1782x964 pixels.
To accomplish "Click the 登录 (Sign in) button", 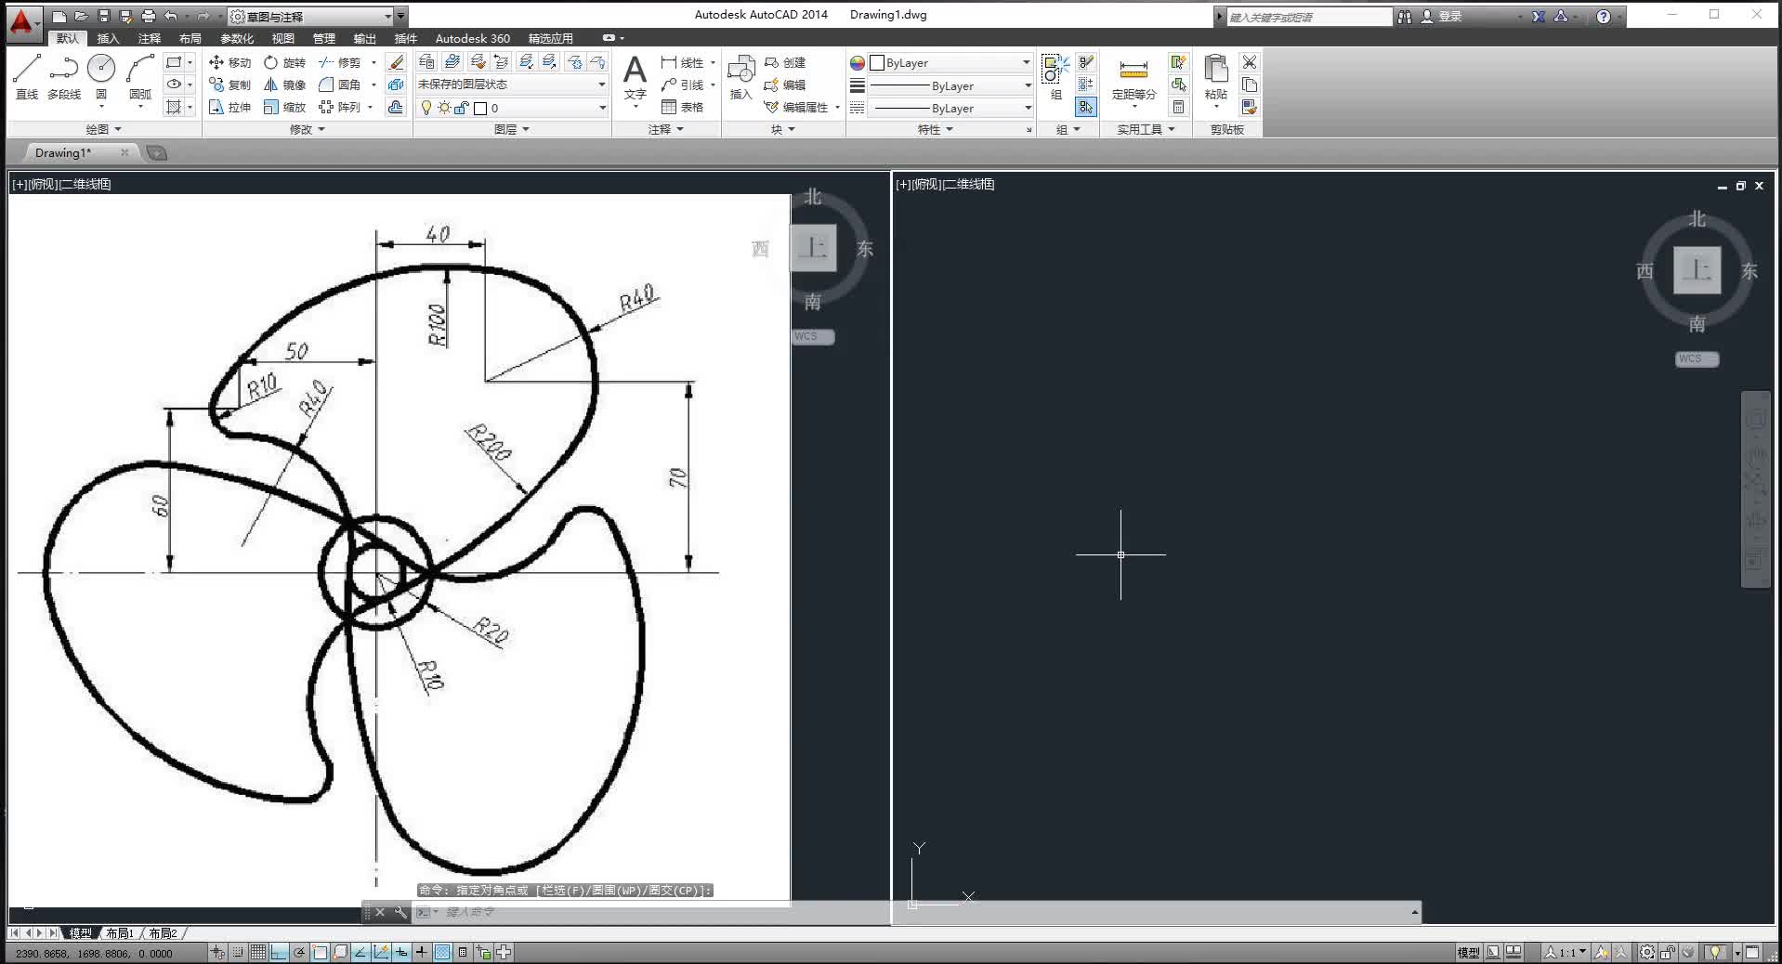I will [1442, 16].
